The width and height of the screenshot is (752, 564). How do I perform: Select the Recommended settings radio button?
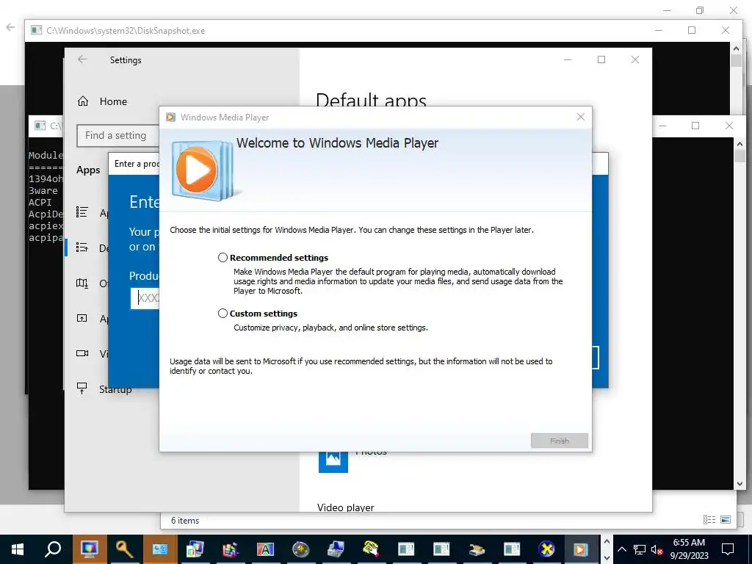pos(223,258)
